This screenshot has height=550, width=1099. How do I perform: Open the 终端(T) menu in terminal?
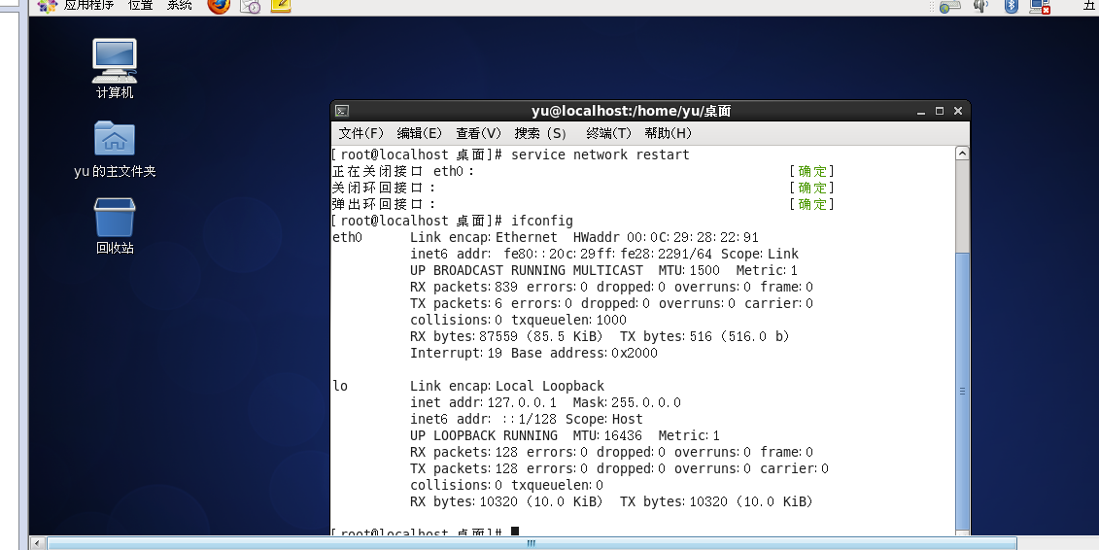click(x=608, y=133)
